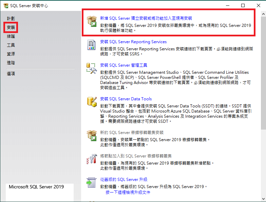Open the 工具 section

coord(11,45)
